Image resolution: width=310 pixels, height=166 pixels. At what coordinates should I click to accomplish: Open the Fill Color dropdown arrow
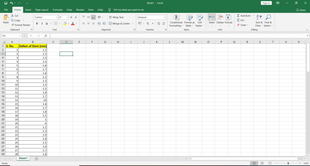click(x=69, y=23)
